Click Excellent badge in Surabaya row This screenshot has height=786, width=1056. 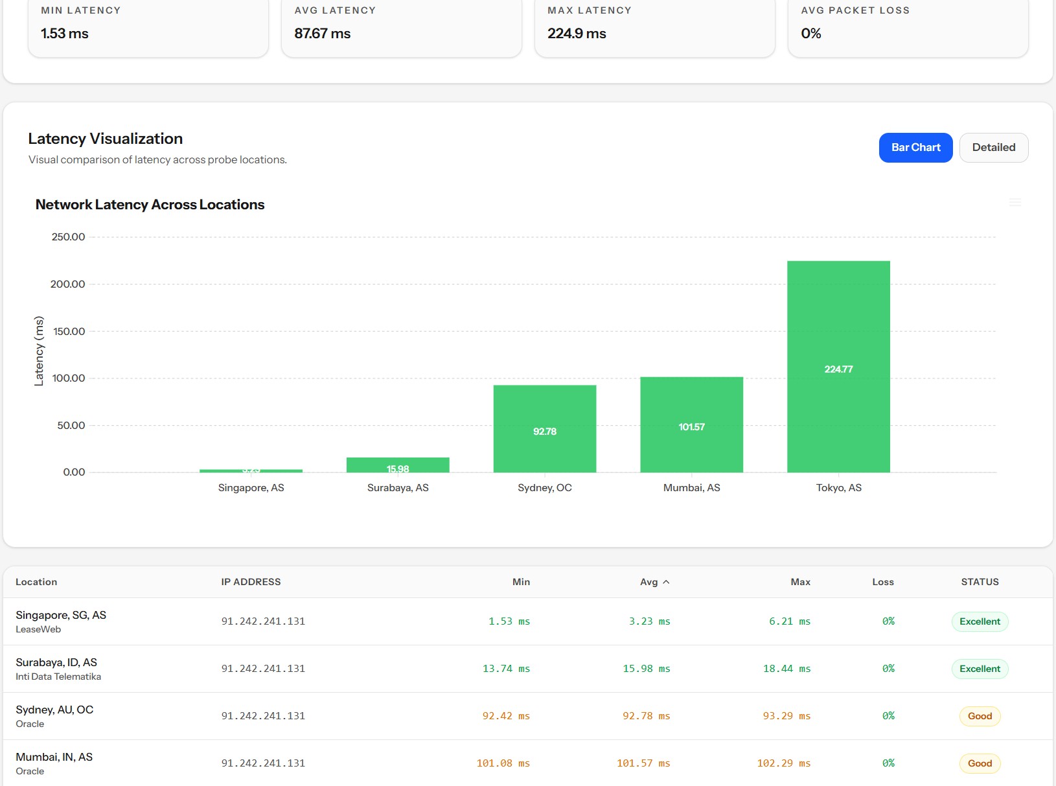click(980, 669)
